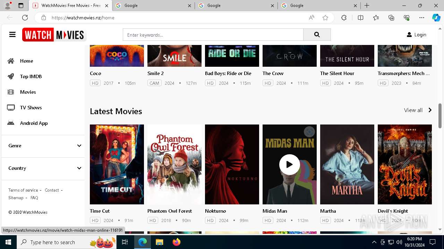Screen dimensions: 444x249
Task: Open File Explorer from the taskbar
Action: coord(160,242)
